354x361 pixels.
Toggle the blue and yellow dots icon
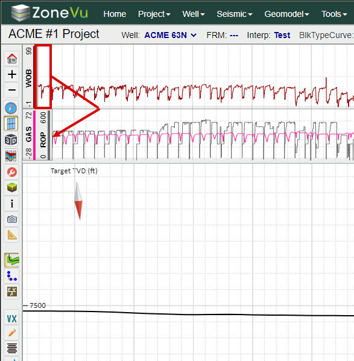[x=11, y=276]
